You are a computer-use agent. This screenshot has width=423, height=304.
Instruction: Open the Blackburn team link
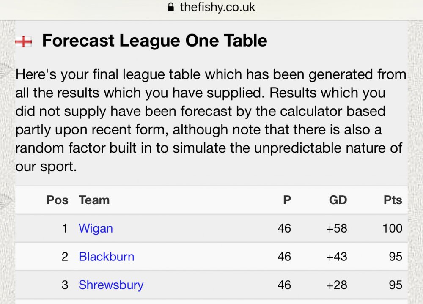pos(106,257)
